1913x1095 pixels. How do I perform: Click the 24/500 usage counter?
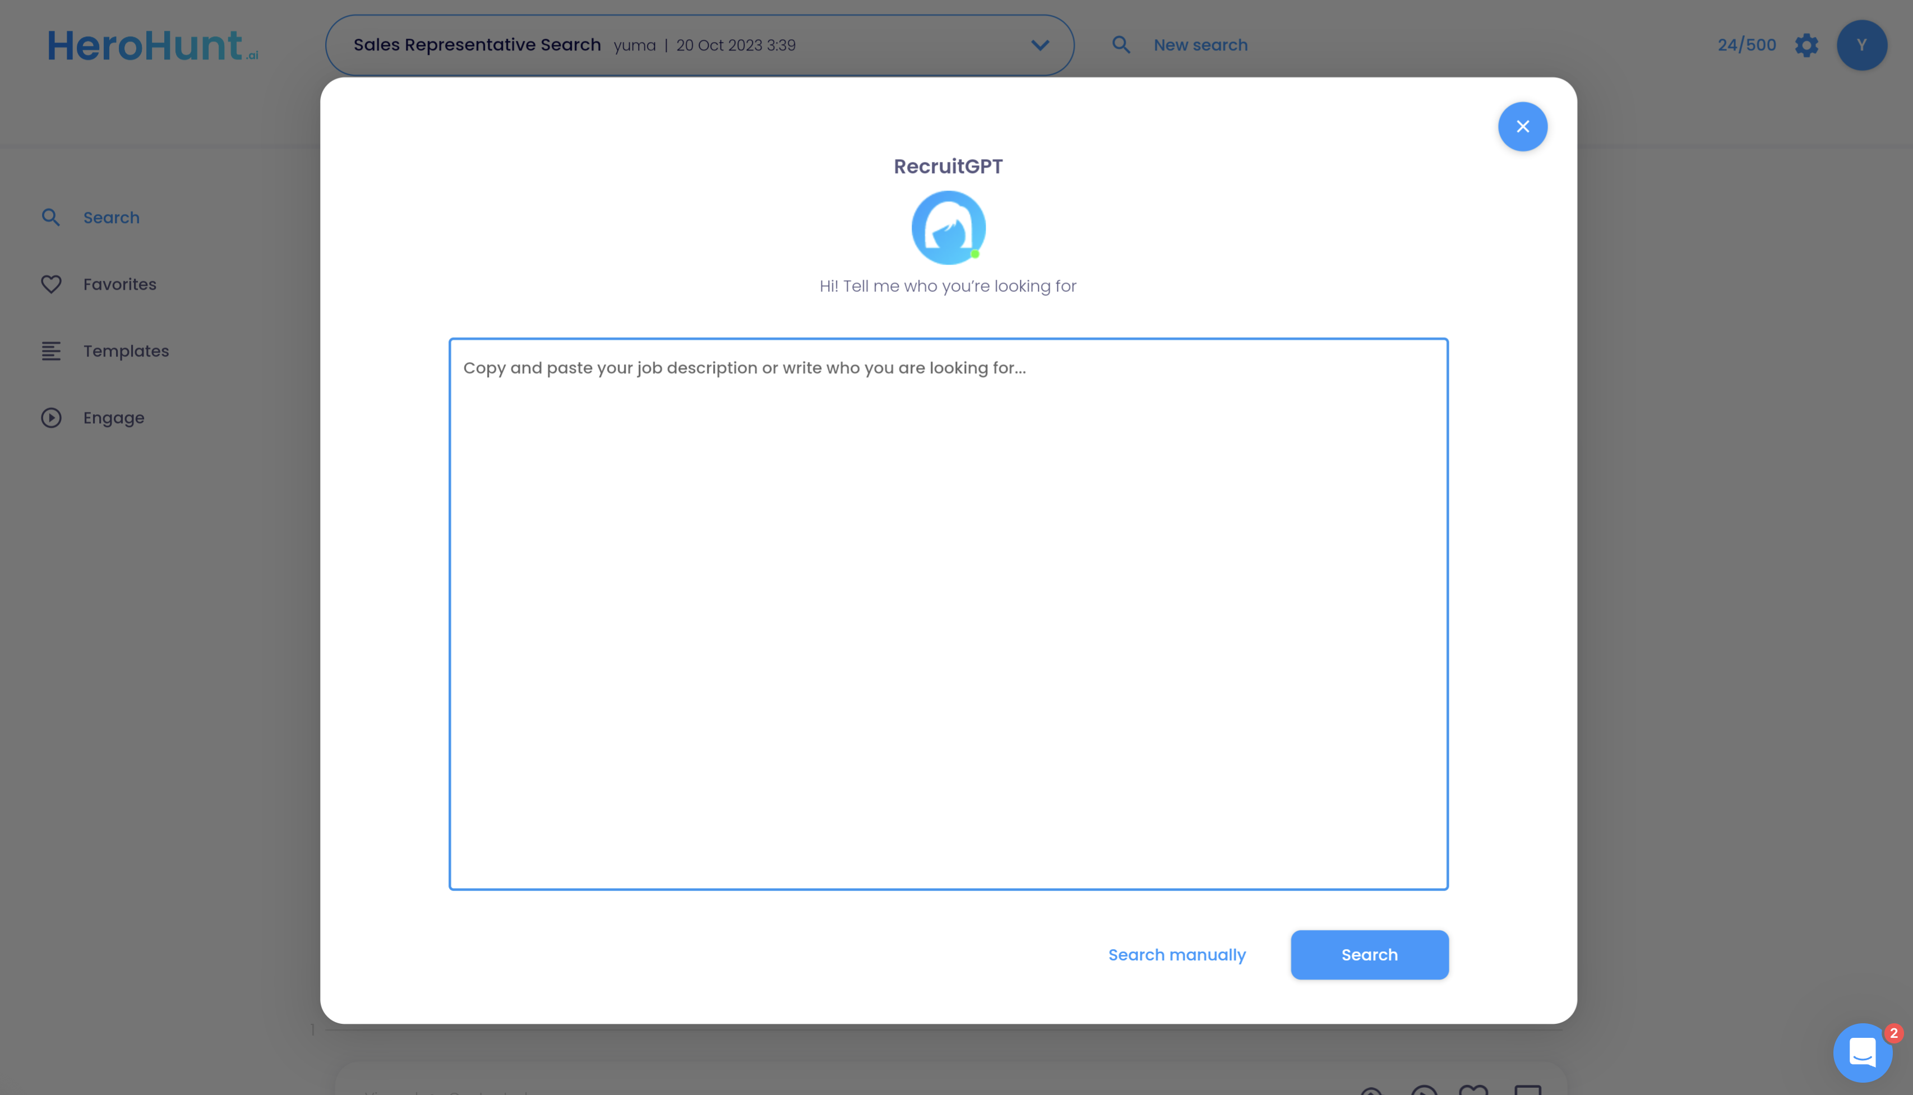[1746, 45]
